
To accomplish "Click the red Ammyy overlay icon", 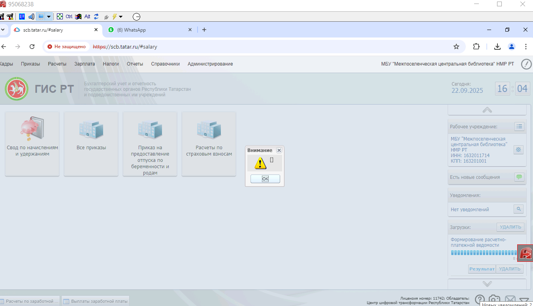I will coord(525,253).
